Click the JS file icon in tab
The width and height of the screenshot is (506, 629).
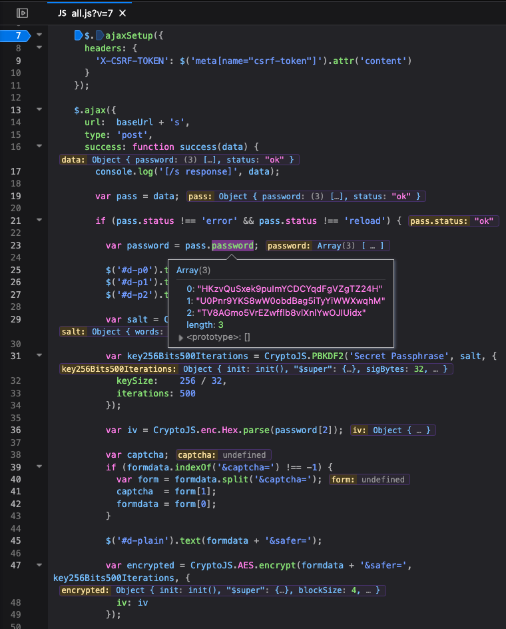click(x=62, y=13)
